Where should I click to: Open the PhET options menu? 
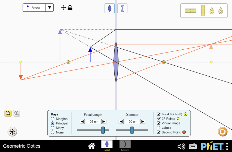click(227, 146)
